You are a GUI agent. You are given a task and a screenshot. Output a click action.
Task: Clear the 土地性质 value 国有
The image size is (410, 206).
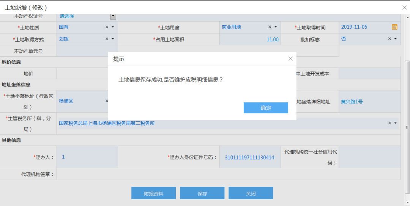(107, 27)
